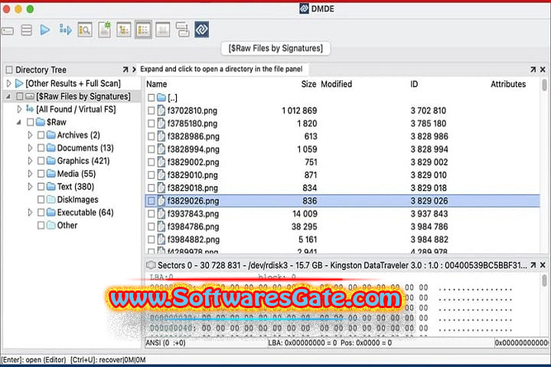
Task: Toggle the file panel list view icon
Action: click(x=143, y=30)
